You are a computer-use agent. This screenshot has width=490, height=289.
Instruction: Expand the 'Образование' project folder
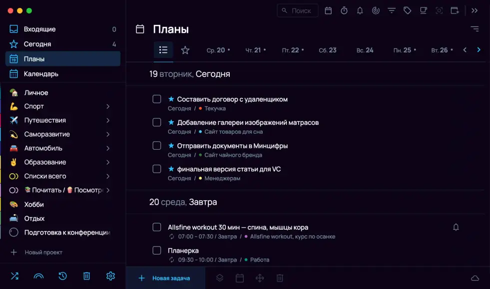coord(108,162)
